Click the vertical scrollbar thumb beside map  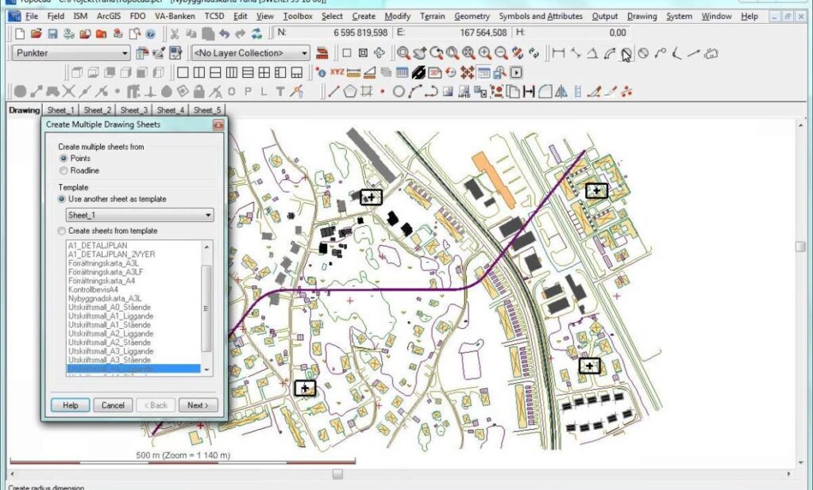point(800,247)
